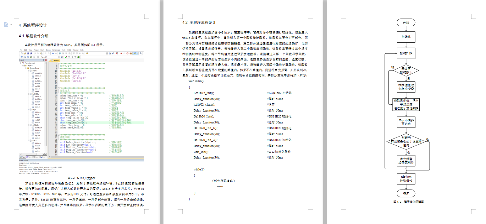
Task: Click the document outline icon at top-left
Action: (6, 24)
